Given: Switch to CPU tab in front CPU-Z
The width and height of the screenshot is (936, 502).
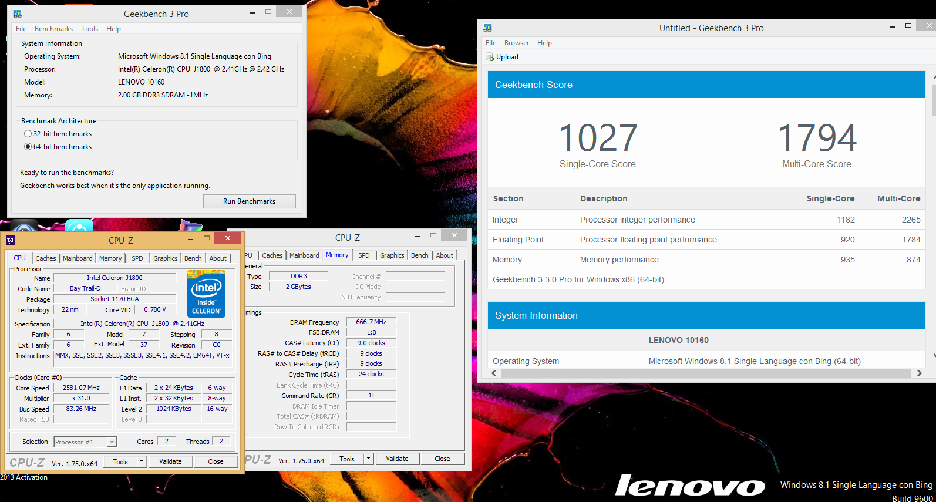Looking at the screenshot, I should (20, 258).
